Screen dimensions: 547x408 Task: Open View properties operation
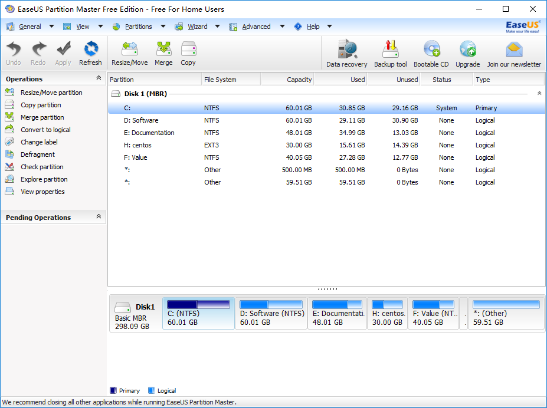(x=42, y=192)
